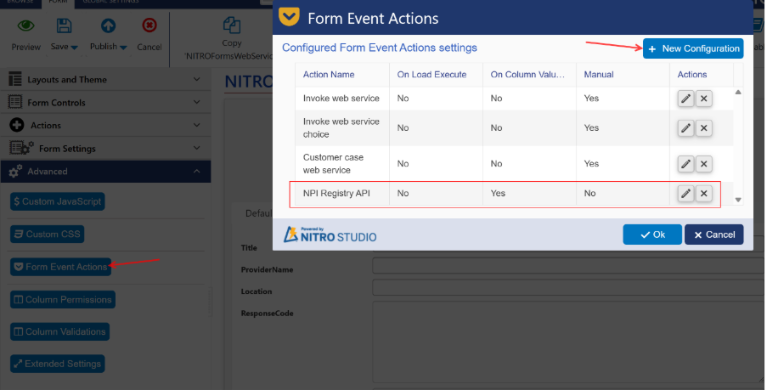Click the red Cancel icon
This screenshot has width=767, height=390.
(x=149, y=27)
